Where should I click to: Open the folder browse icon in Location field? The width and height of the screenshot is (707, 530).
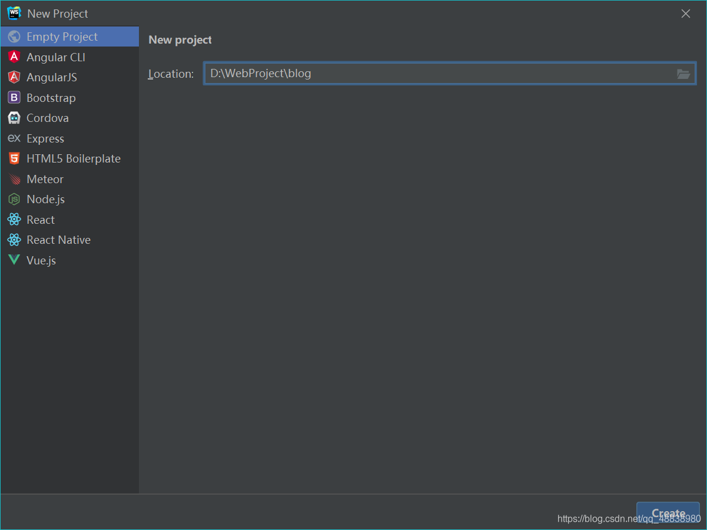pyautogui.click(x=683, y=74)
